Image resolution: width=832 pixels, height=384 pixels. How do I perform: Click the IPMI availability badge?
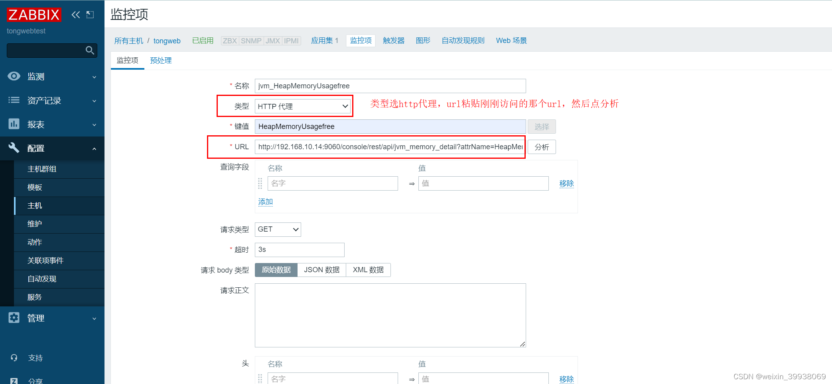pos(291,41)
